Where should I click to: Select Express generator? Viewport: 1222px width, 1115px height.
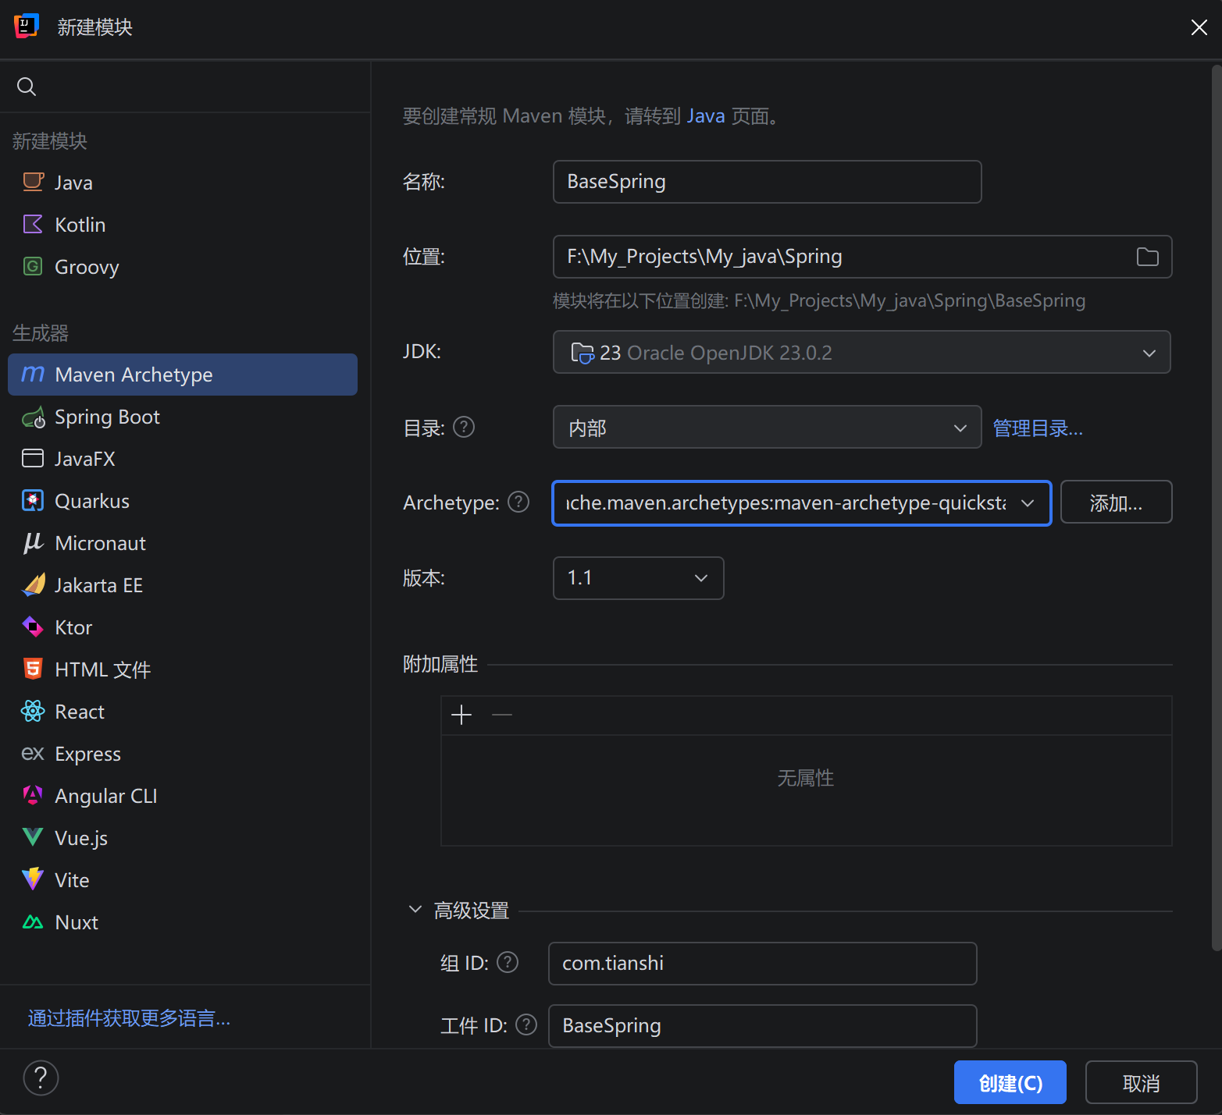(x=183, y=754)
